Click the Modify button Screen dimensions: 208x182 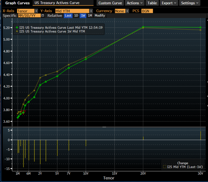click(x=100, y=16)
